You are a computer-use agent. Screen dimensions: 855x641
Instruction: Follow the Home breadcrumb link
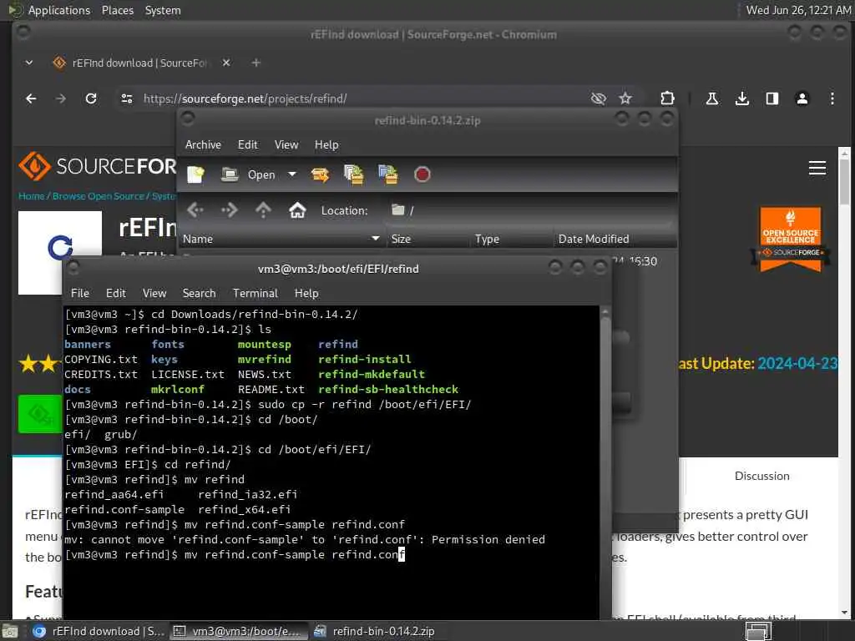click(x=31, y=196)
